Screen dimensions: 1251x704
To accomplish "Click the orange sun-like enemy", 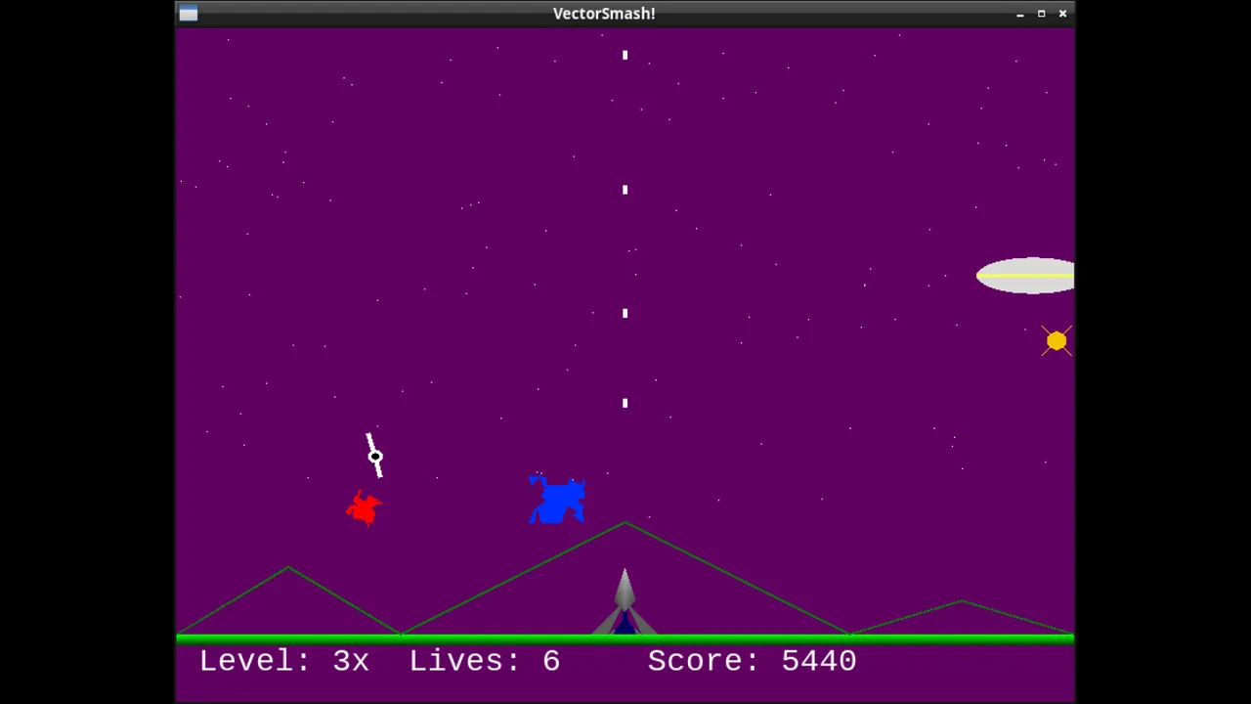I will point(1057,341).
